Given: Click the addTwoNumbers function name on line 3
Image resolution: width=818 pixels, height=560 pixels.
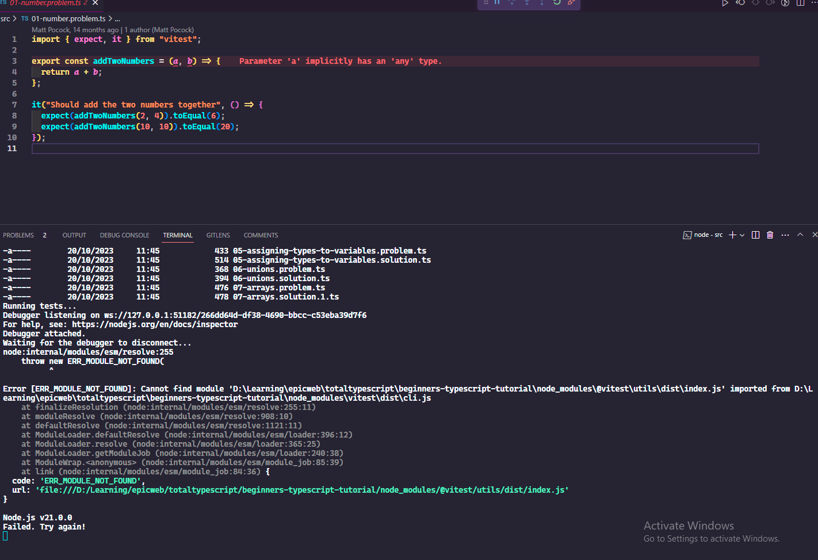Looking at the screenshot, I should click(124, 61).
